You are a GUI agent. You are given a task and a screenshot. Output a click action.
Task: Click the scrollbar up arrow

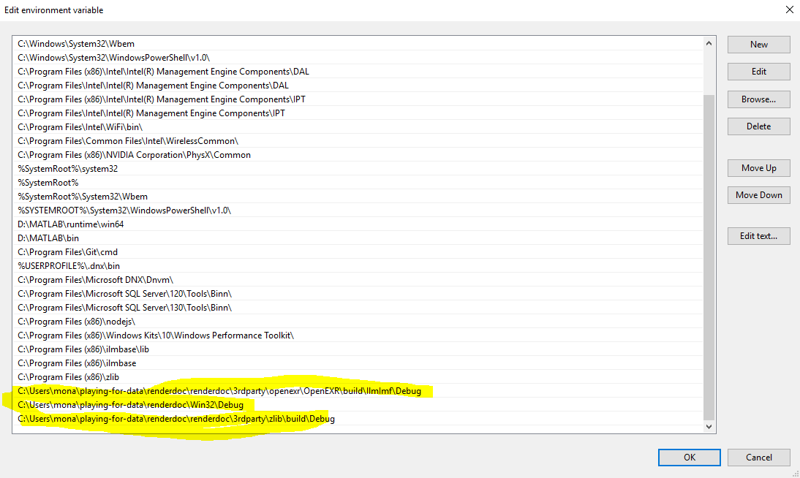709,43
